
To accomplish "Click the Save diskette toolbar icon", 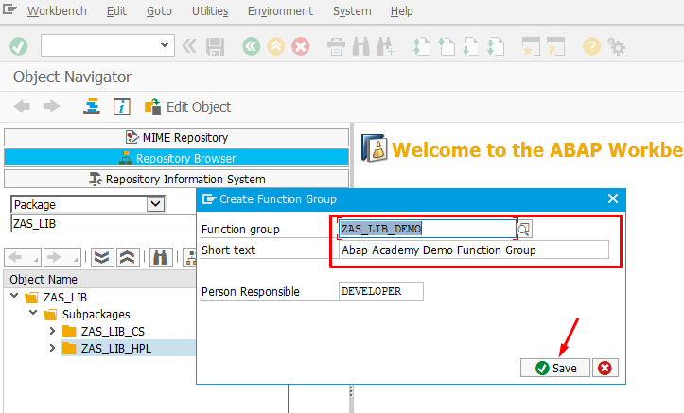I will pyautogui.click(x=215, y=46).
